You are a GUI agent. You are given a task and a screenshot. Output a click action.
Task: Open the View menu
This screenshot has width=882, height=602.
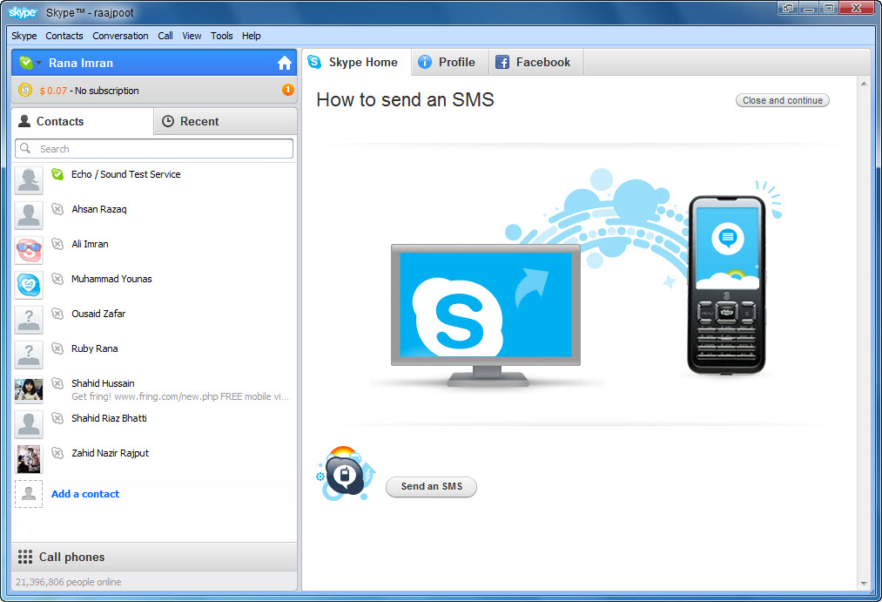tap(192, 36)
